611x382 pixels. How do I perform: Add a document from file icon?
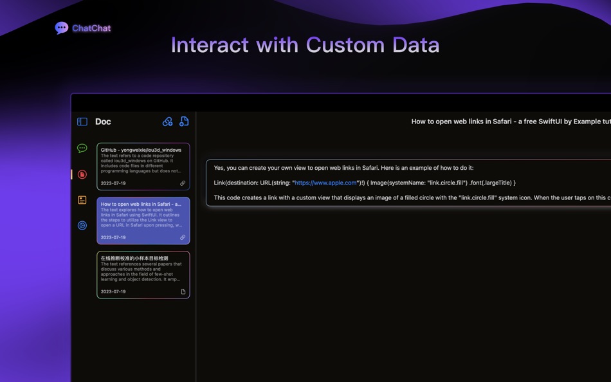pyautogui.click(x=184, y=122)
